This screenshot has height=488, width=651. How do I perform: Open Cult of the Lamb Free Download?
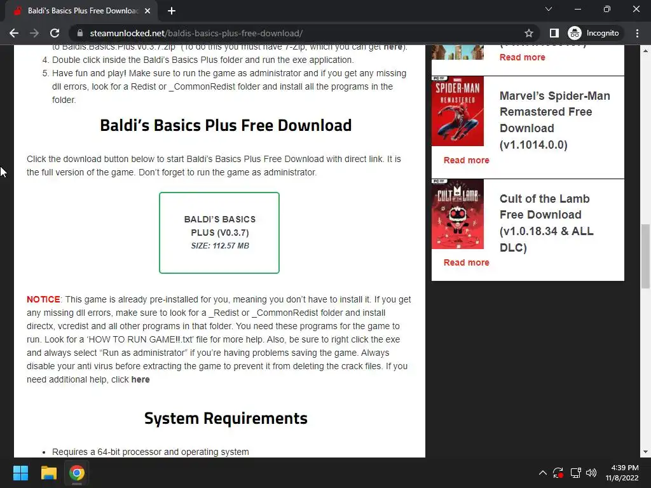pyautogui.click(x=546, y=223)
